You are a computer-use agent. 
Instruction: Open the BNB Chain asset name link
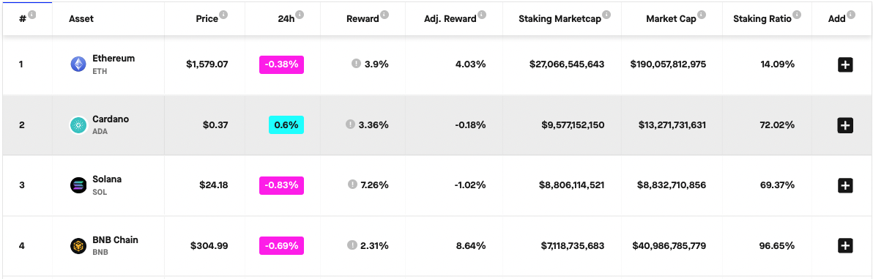coord(115,240)
